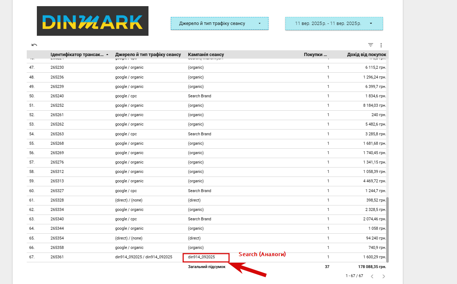The width and height of the screenshot is (457, 284).
Task: Select transaction ID 265312
Action: (x=57, y=171)
